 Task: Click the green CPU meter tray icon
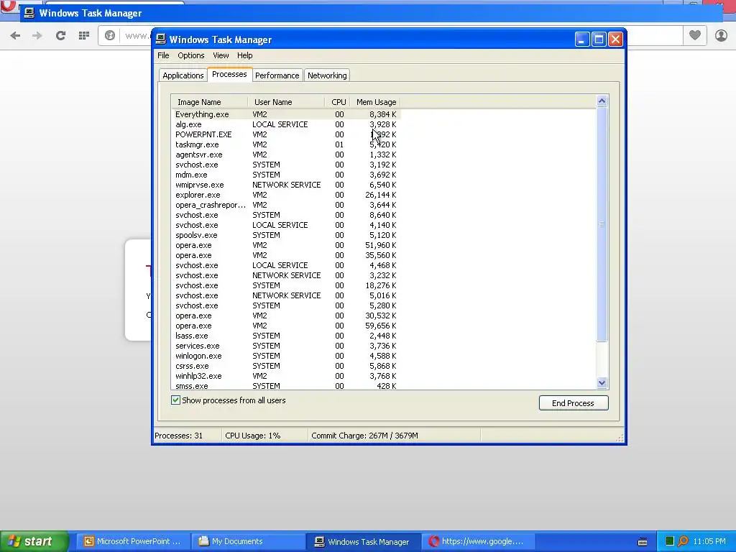coord(670,541)
